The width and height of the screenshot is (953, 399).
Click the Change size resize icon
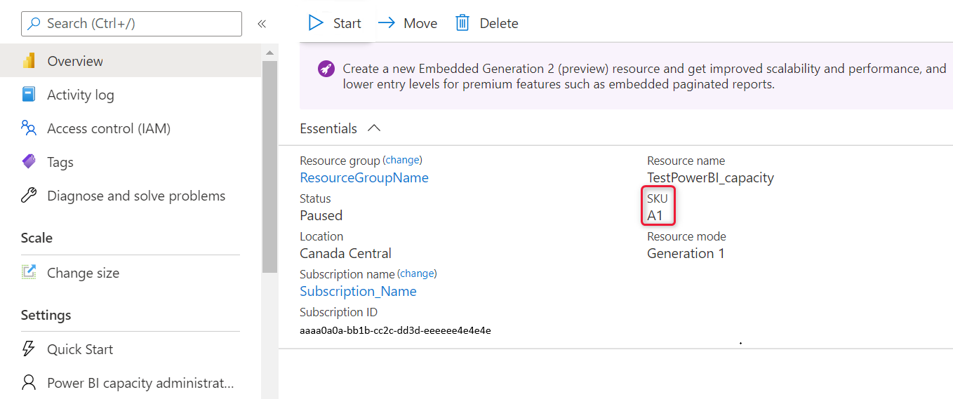[29, 273]
